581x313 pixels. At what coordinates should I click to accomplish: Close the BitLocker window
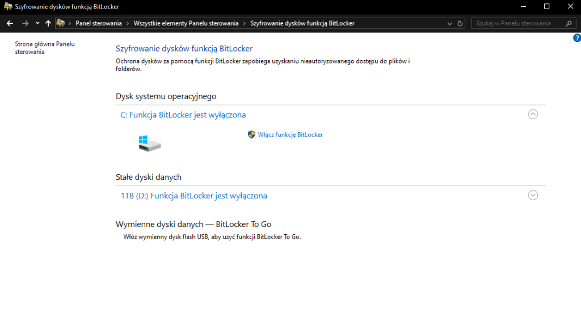click(x=570, y=7)
